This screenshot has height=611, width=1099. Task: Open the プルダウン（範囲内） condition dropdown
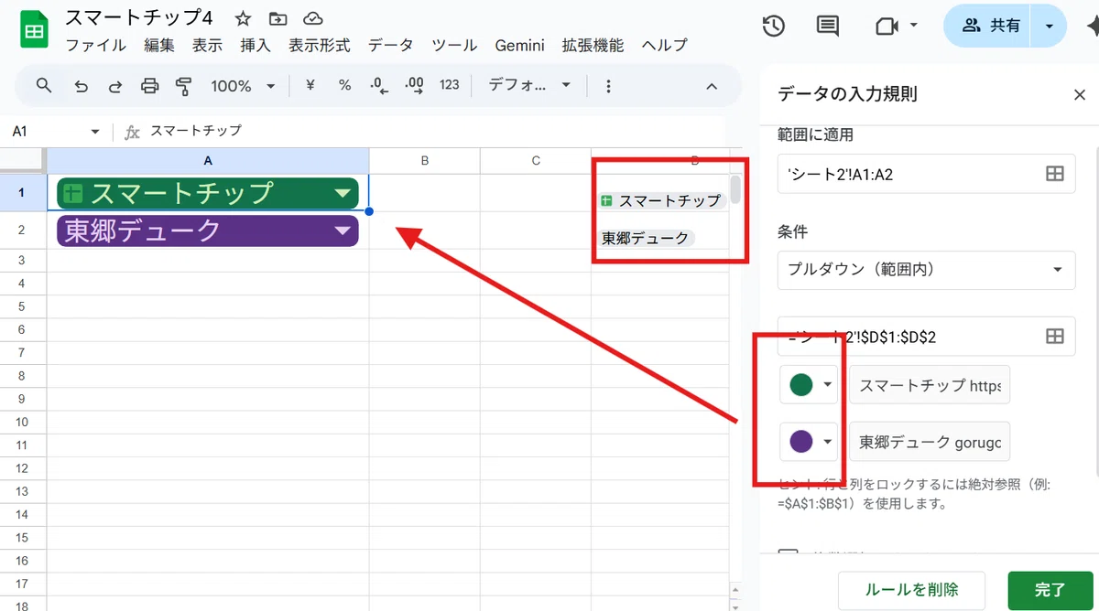point(926,270)
